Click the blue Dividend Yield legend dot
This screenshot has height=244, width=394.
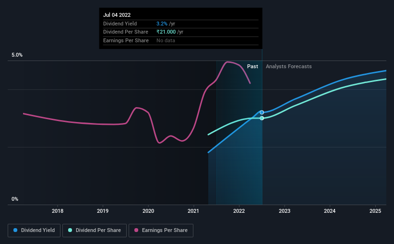[15, 230]
